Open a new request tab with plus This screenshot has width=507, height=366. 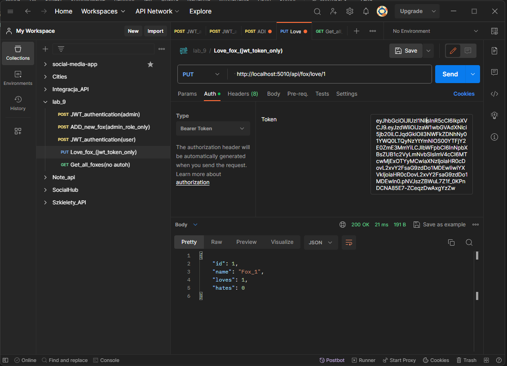356,31
